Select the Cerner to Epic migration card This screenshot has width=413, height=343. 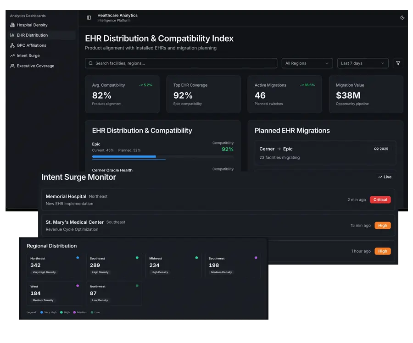[x=325, y=153]
